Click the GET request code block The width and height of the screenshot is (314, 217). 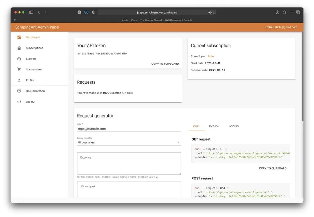pyautogui.click(x=241, y=153)
